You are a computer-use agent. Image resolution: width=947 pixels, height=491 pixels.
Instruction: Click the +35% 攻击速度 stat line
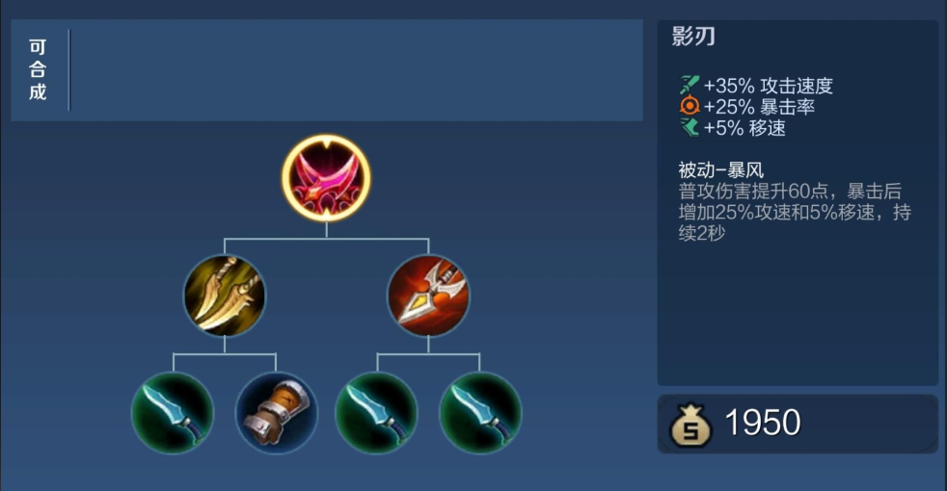(x=756, y=86)
